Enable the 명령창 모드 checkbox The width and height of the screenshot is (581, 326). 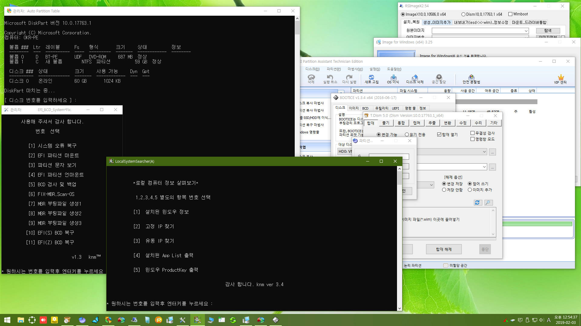(472, 139)
